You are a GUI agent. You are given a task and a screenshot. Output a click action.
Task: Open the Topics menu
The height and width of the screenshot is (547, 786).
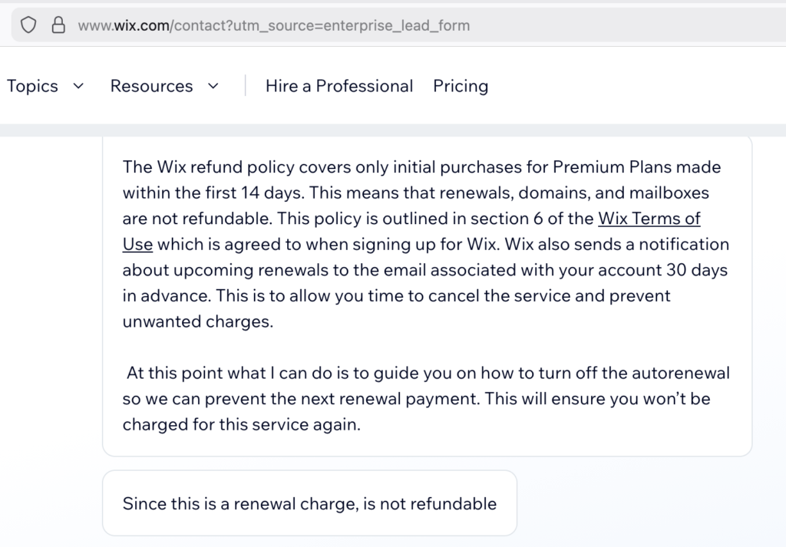(32, 86)
